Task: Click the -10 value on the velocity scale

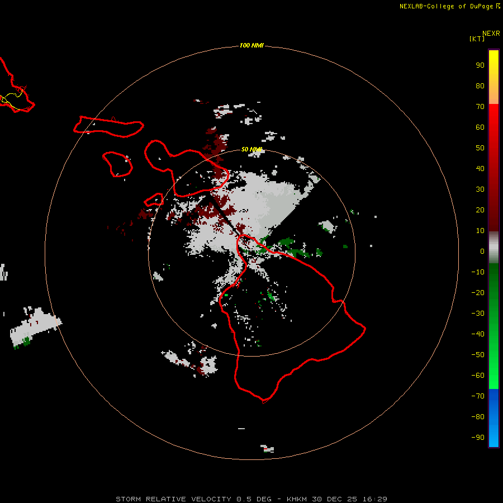Action: pos(478,272)
